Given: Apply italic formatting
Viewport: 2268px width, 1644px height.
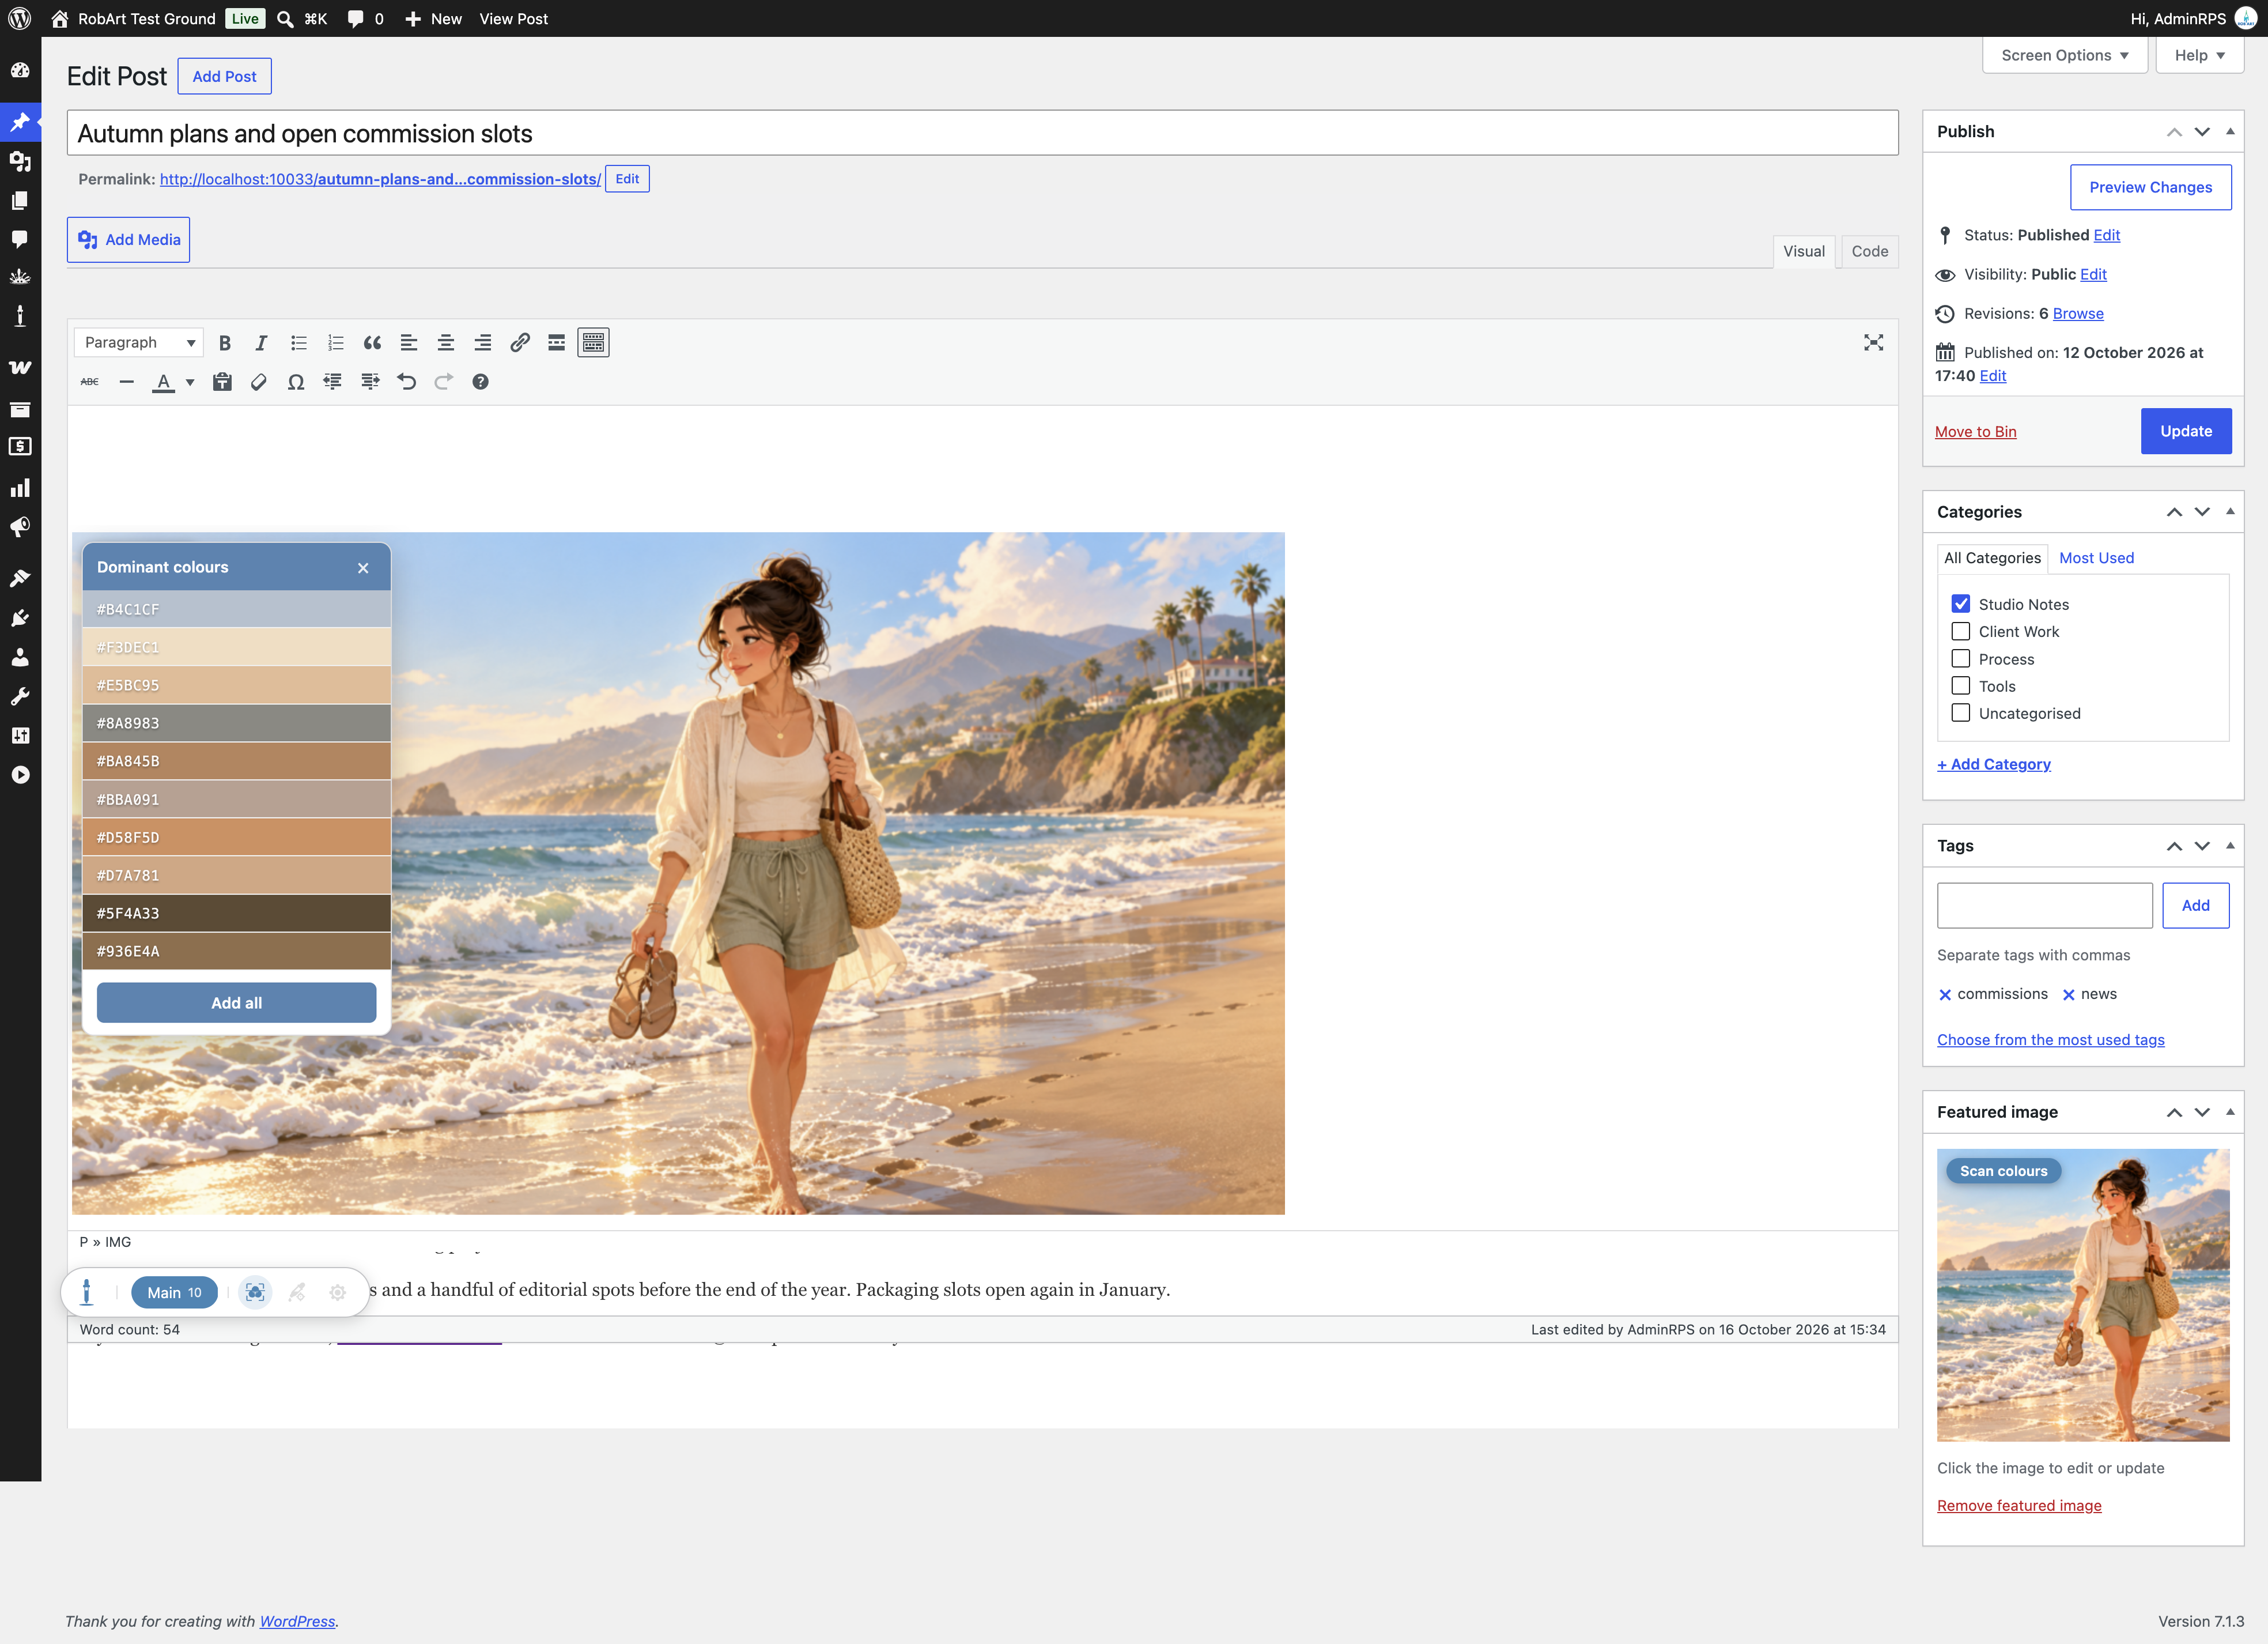Looking at the screenshot, I should (261, 343).
